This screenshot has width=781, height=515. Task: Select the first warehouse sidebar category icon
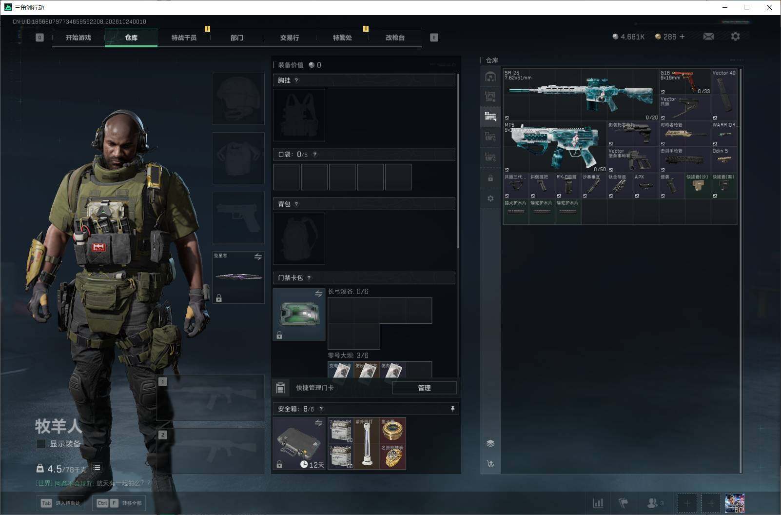pos(490,77)
